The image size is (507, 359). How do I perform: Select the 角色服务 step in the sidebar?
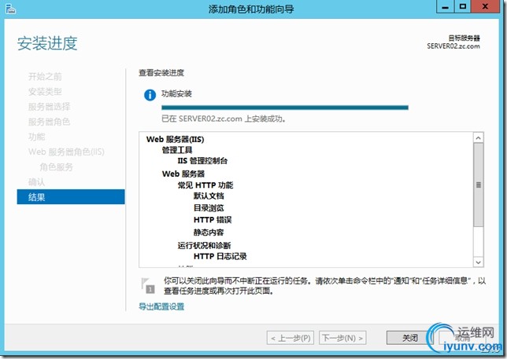point(56,167)
